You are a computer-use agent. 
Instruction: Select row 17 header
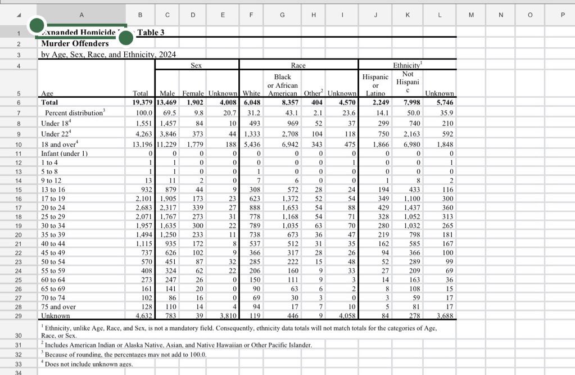coord(19,208)
